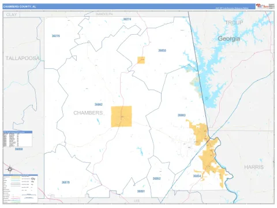Click the publisher logo in the header
The height and width of the screenshot is (208, 277).
[265, 6]
